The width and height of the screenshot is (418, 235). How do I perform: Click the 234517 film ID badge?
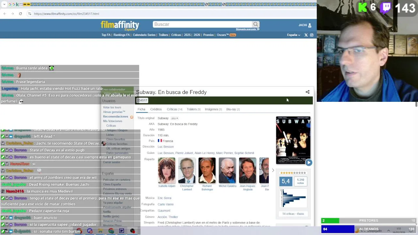coord(142,101)
